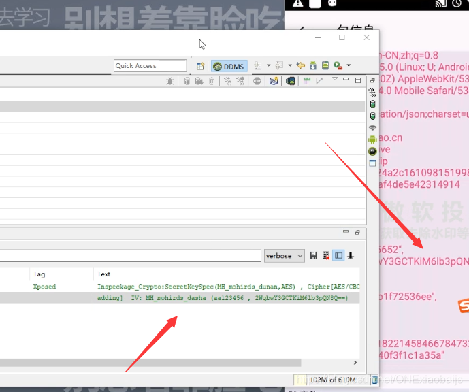Toggle display of saved filters view
This screenshot has height=392, width=469.
click(x=338, y=256)
